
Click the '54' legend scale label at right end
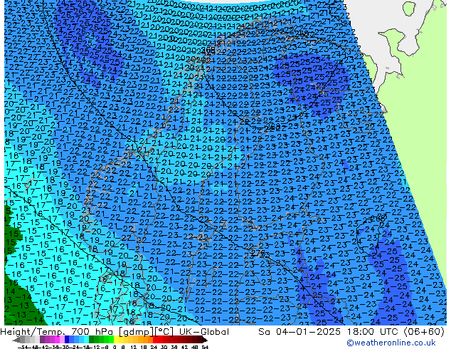coord(205,348)
